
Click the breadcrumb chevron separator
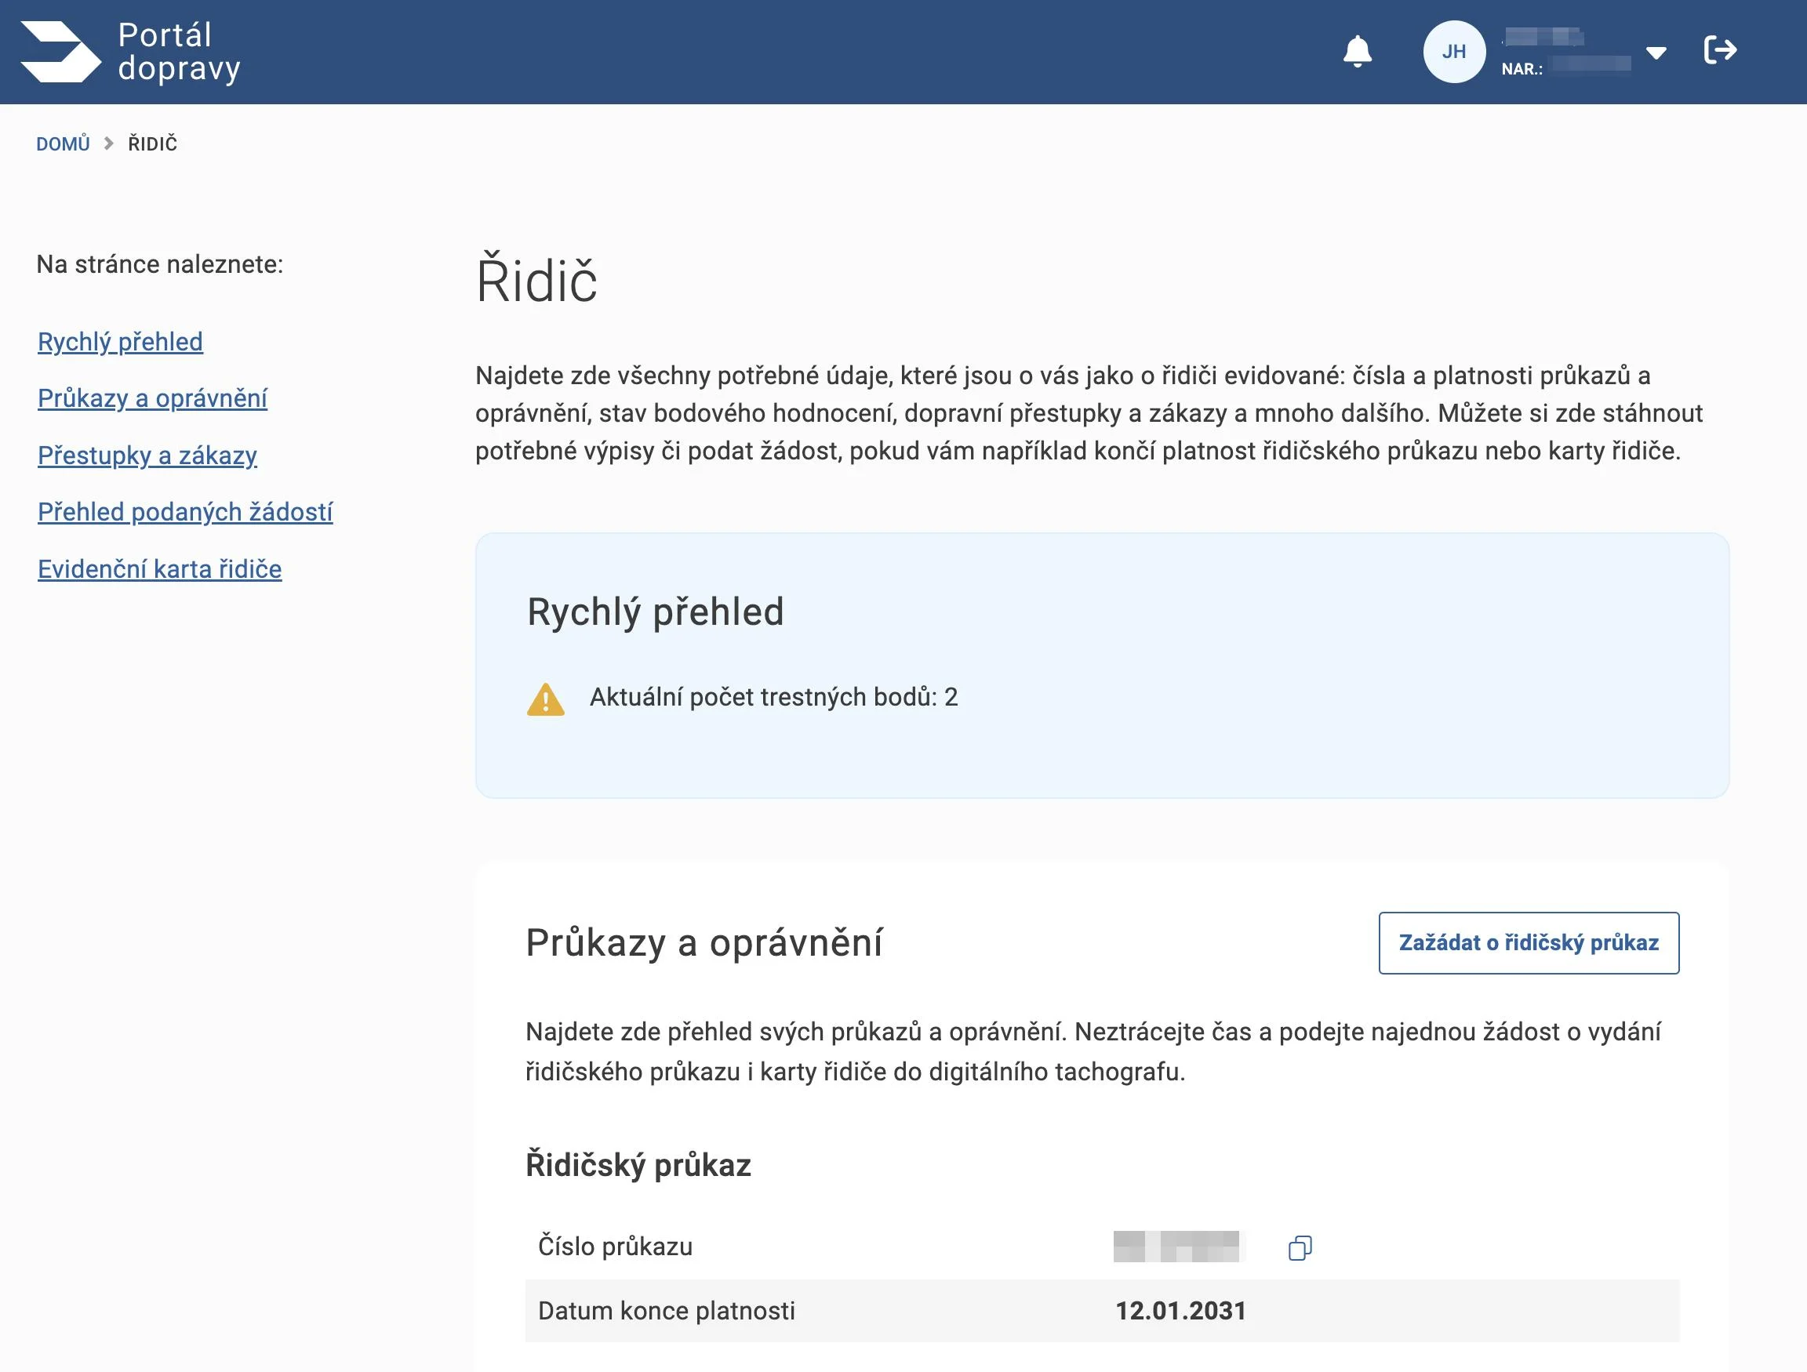[109, 143]
